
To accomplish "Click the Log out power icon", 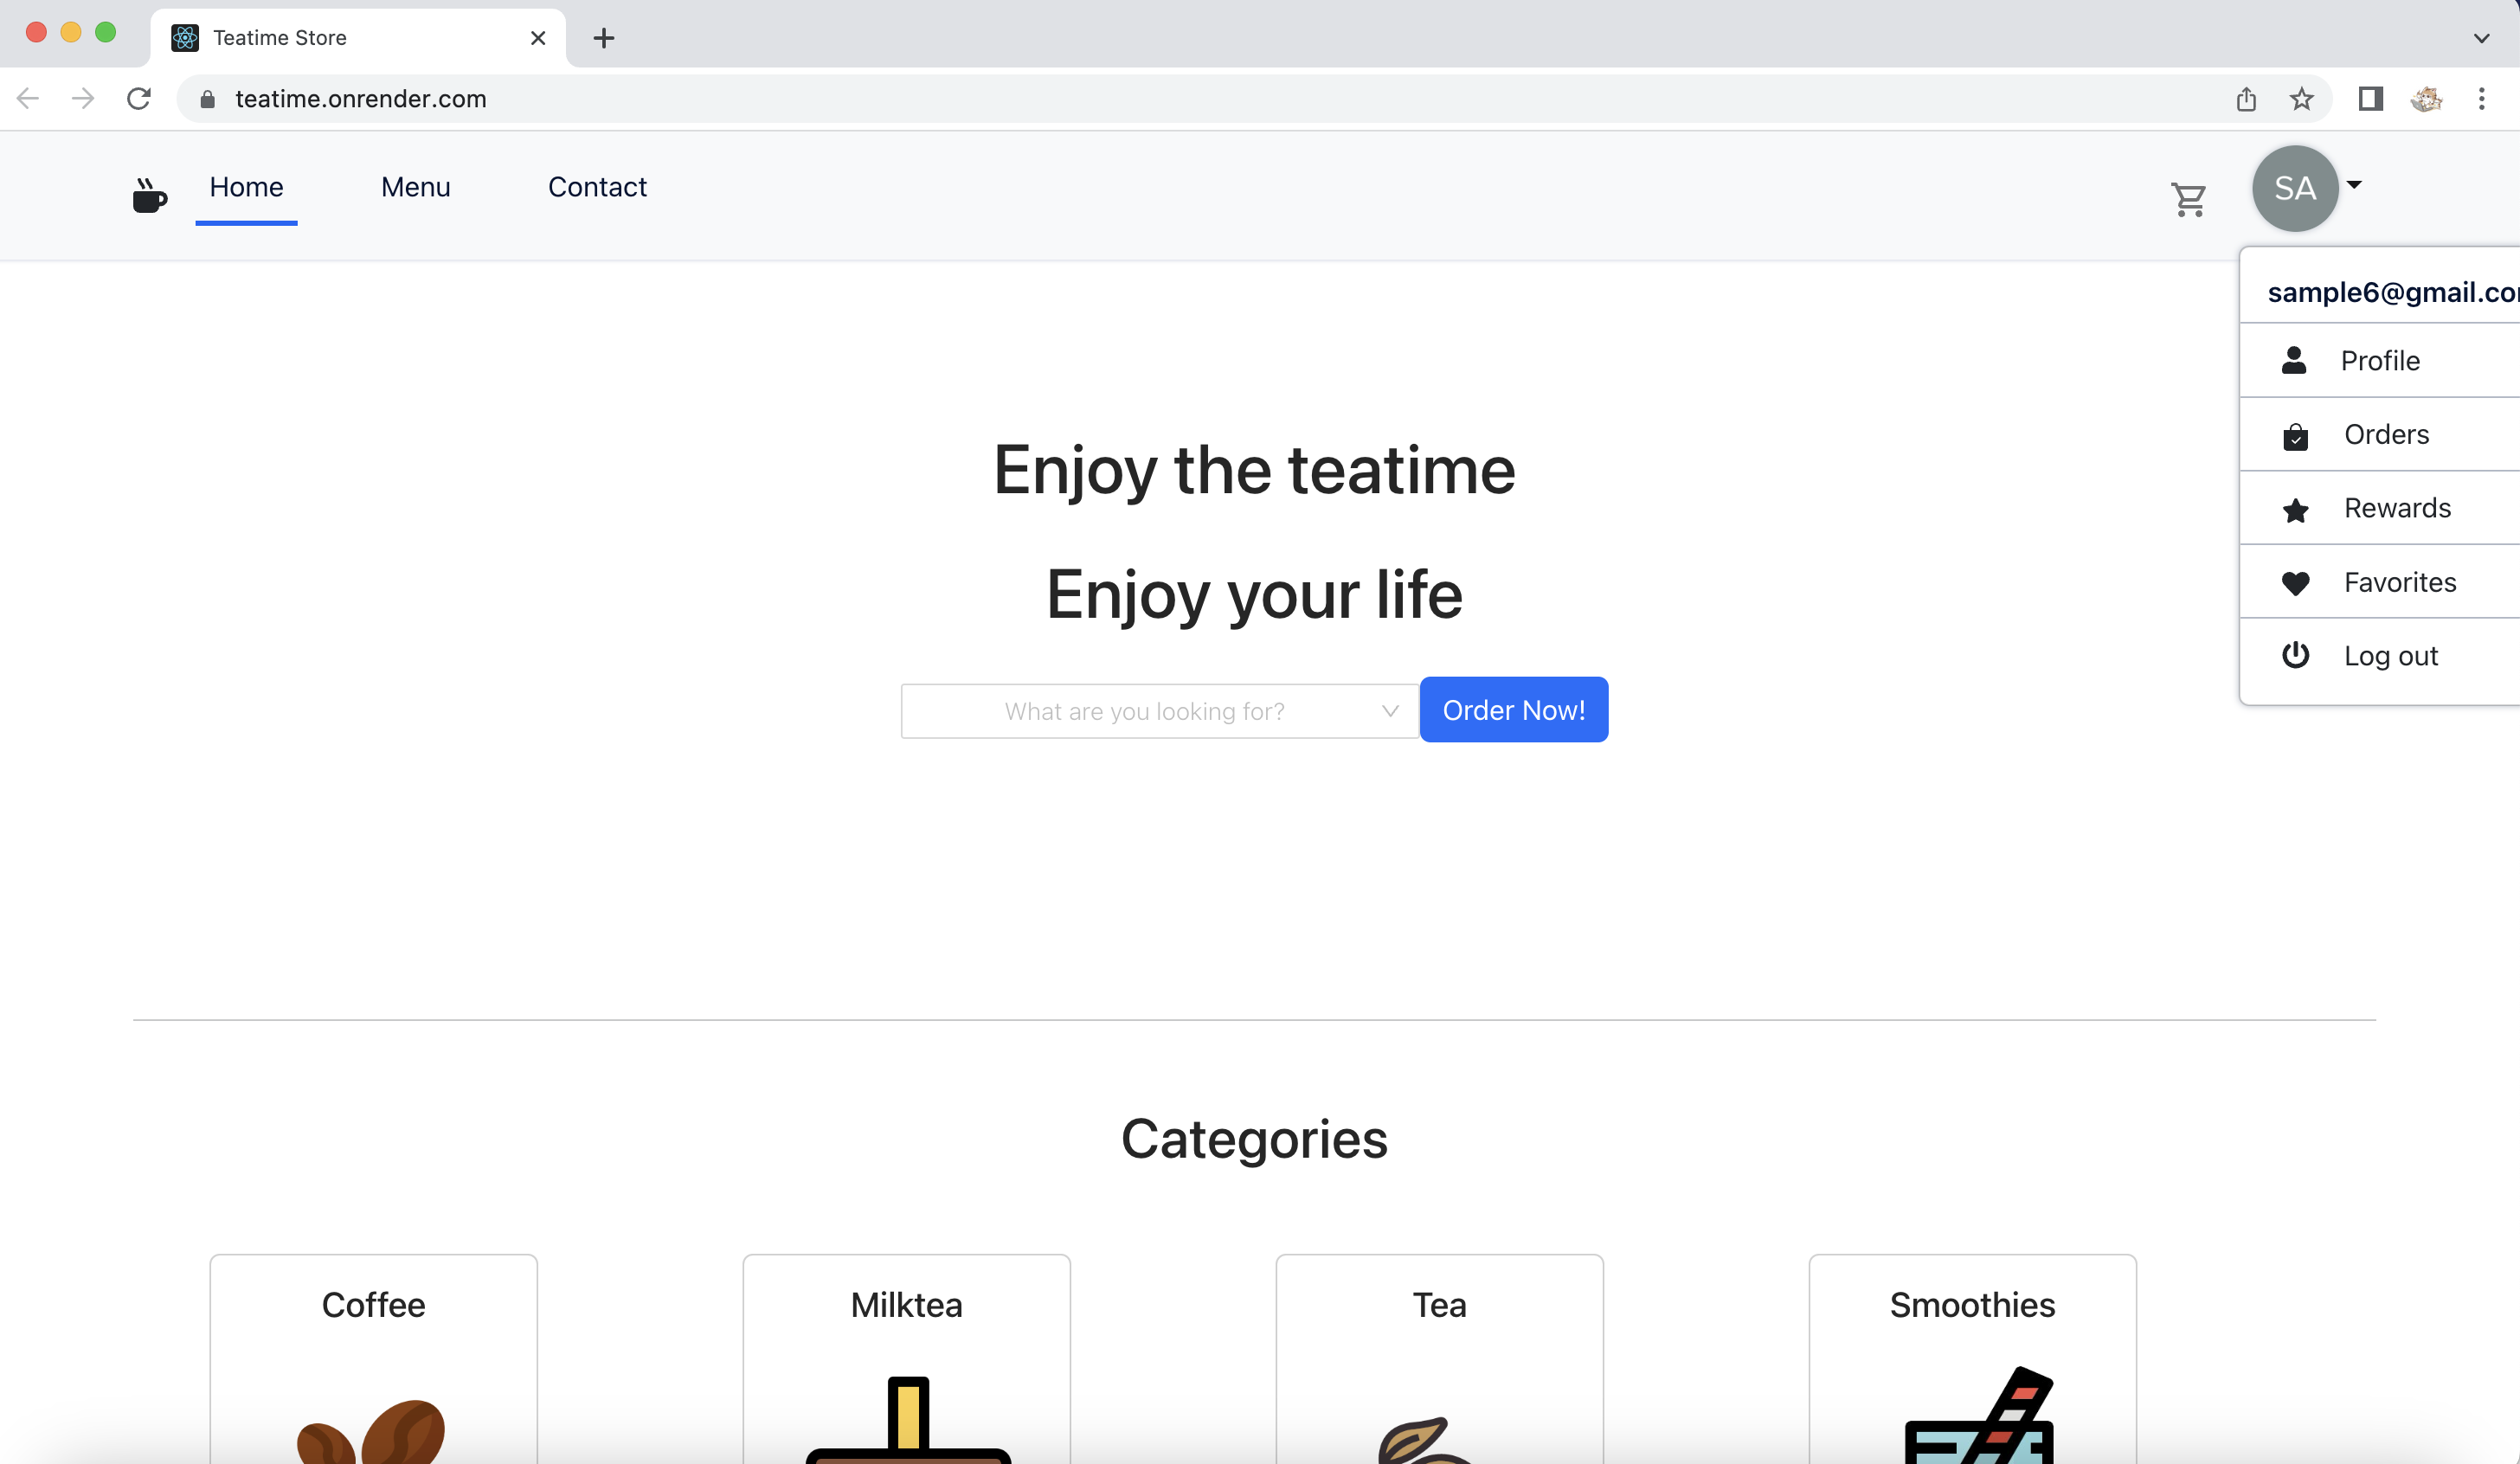I will point(2295,655).
